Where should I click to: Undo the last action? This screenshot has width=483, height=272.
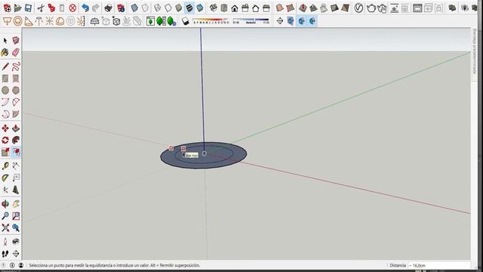click(x=85, y=8)
